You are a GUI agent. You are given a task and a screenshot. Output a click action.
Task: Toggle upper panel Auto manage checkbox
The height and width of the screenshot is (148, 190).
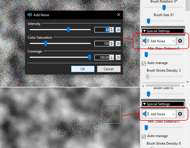click(x=144, y=63)
